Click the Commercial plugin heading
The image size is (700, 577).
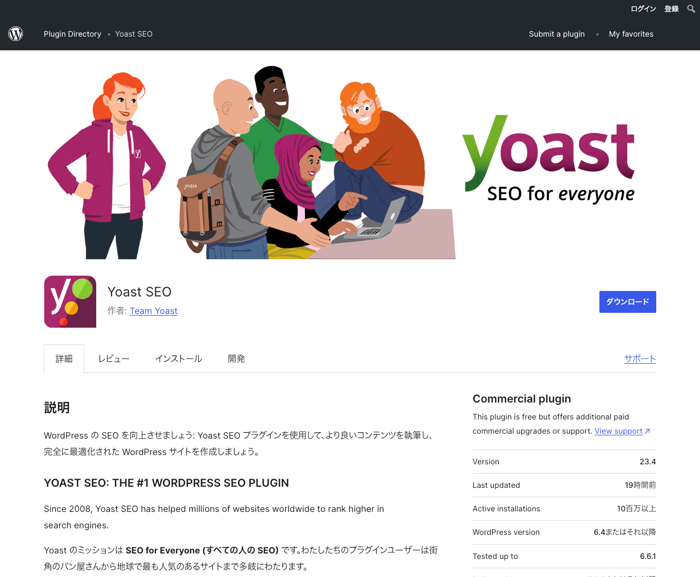tap(522, 399)
